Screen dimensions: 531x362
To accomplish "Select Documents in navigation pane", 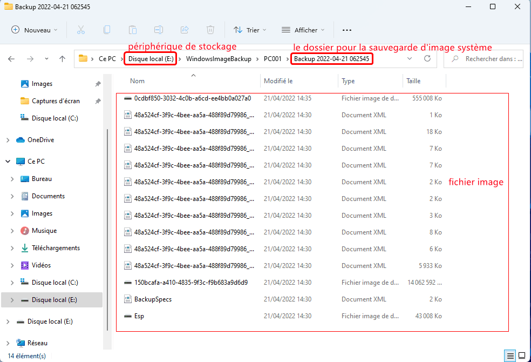I will (48, 196).
